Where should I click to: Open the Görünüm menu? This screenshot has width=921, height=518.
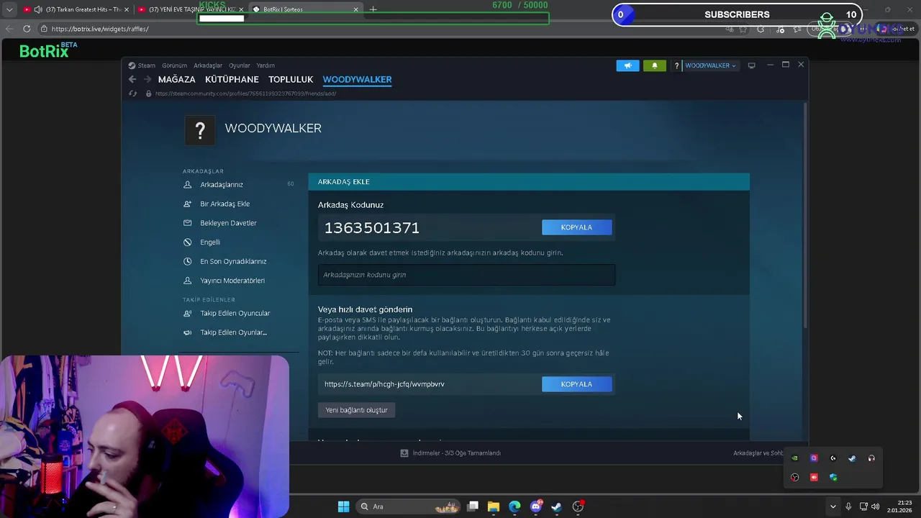tap(174, 65)
